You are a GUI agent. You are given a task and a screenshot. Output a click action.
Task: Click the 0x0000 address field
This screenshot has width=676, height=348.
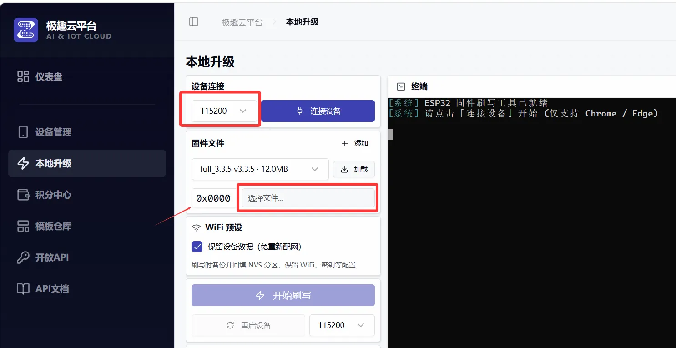pyautogui.click(x=213, y=198)
